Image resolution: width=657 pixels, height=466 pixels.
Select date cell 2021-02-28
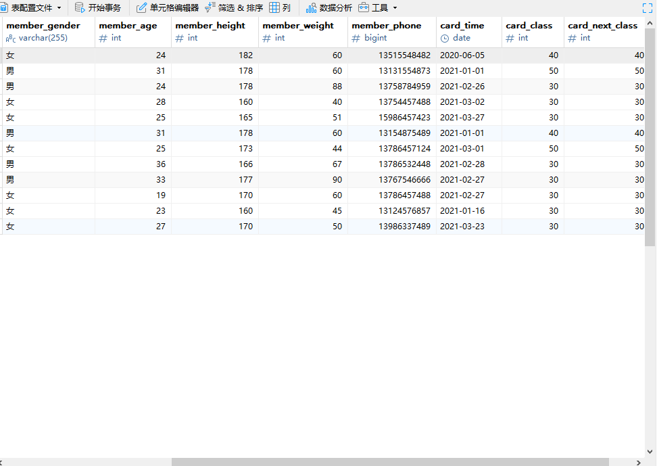click(469, 164)
